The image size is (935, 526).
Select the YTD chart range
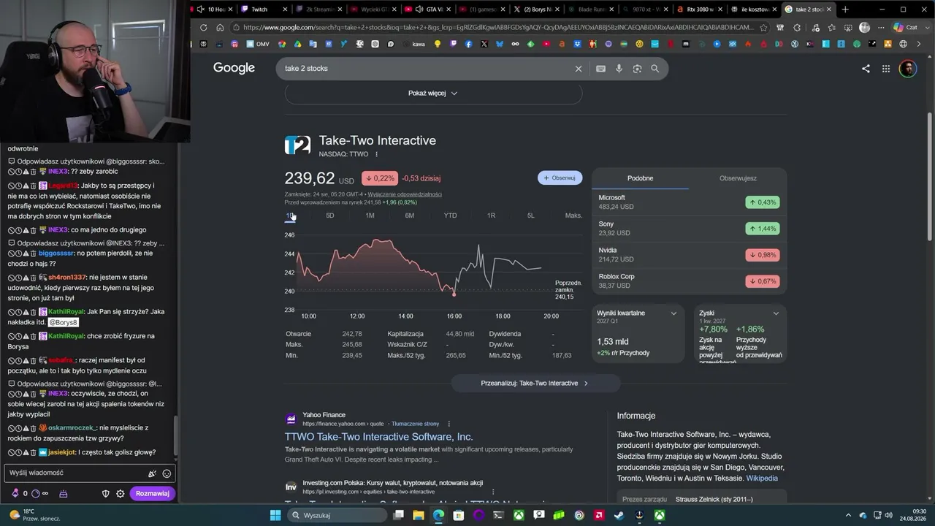point(450,216)
